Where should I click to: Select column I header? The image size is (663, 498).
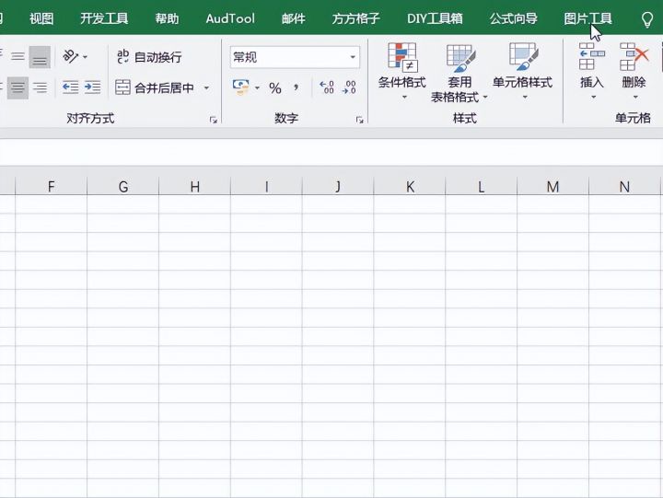[266, 186]
